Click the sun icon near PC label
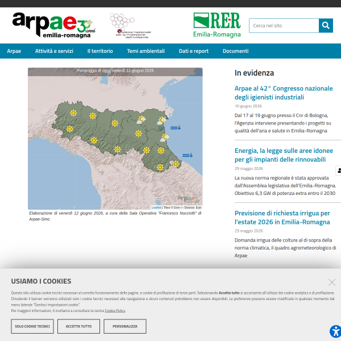 point(73,113)
